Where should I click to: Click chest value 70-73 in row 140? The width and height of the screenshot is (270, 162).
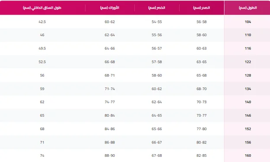(x=202, y=102)
